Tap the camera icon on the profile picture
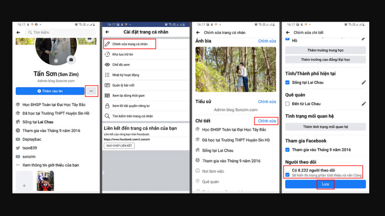Image resolution: width=385 pixels, height=216 pixels. click(x=71, y=60)
